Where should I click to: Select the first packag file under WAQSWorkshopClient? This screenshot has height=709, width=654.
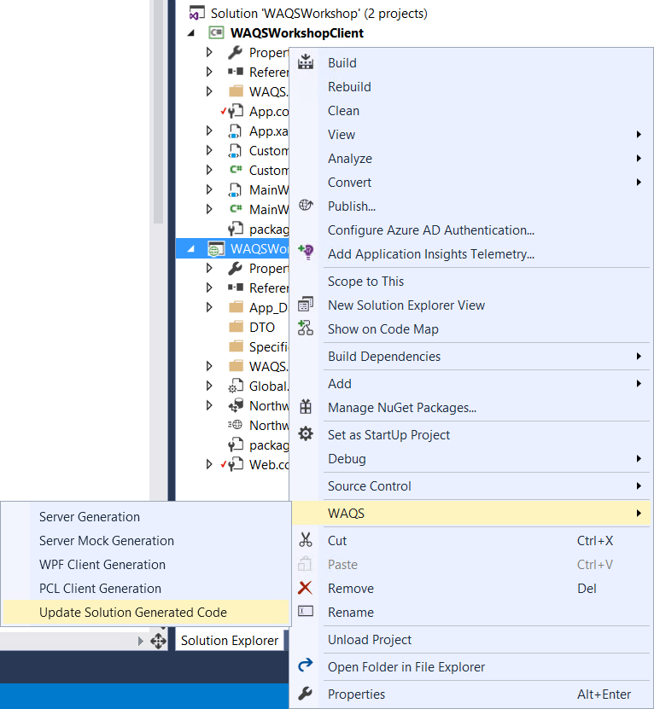click(269, 230)
